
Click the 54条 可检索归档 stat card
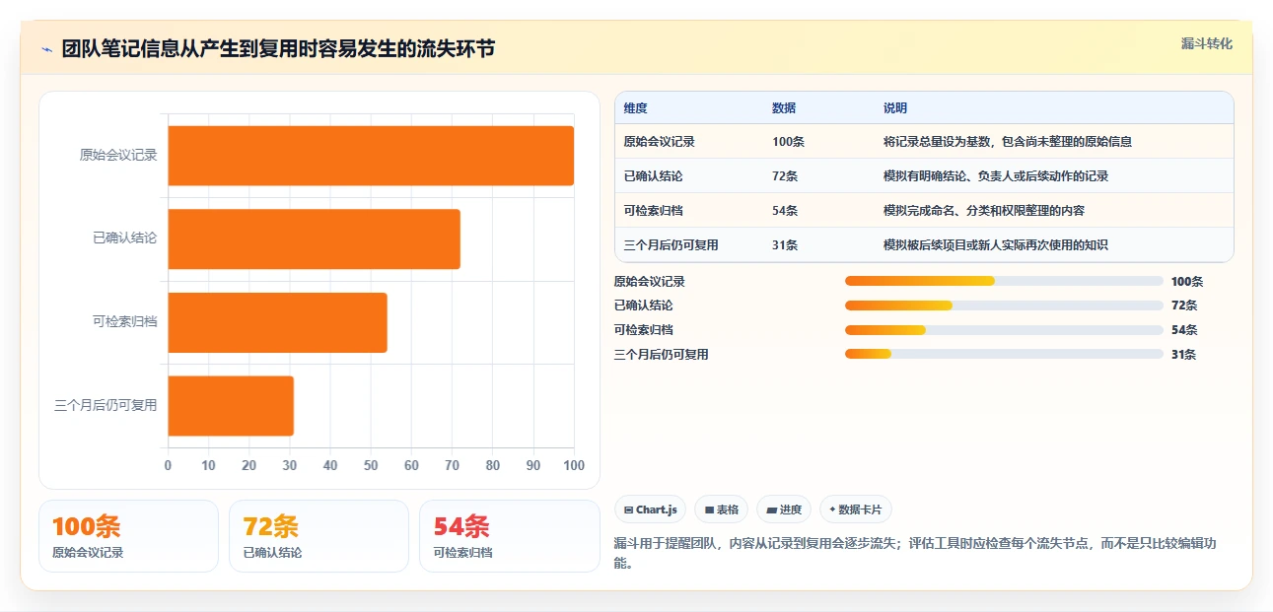tap(509, 536)
